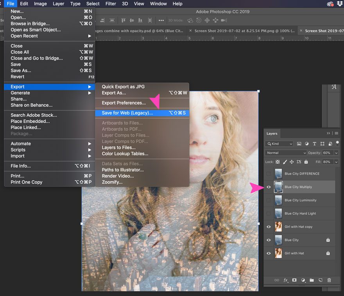Open the Layer Styles fx menu
Screen dimensions: 344x296
click(x=285, y=280)
